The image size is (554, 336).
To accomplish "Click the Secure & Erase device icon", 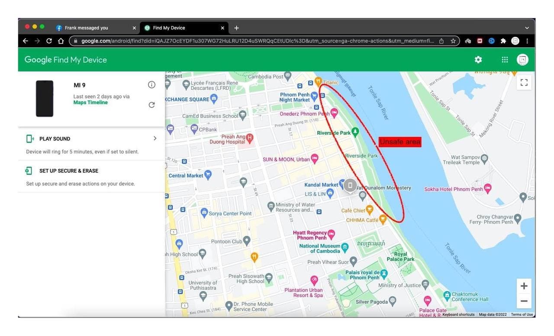I will [x=29, y=171].
